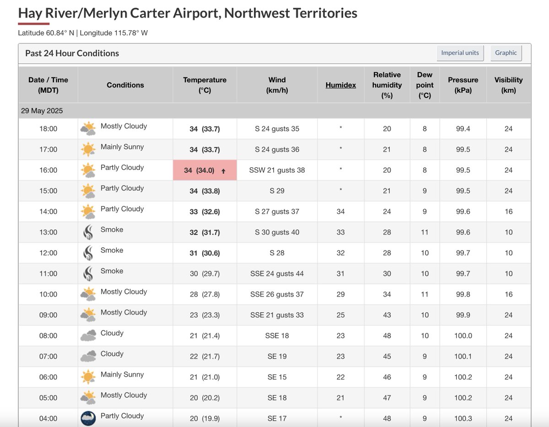Click wind value SE 19 at 07:00
This screenshot has height=427, width=549.
[277, 356]
